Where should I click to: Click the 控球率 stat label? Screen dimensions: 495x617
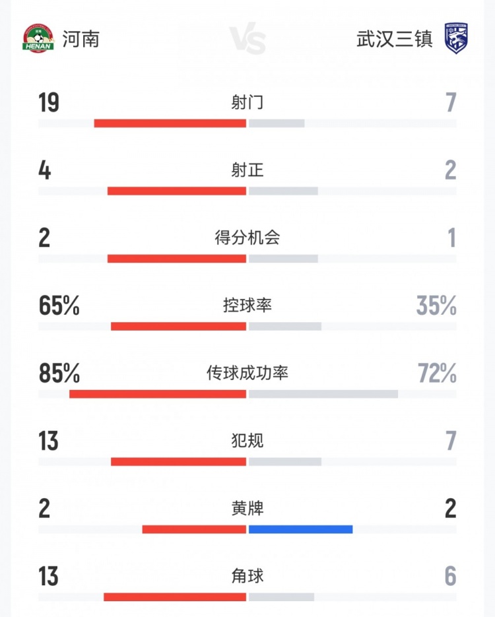pyautogui.click(x=247, y=306)
